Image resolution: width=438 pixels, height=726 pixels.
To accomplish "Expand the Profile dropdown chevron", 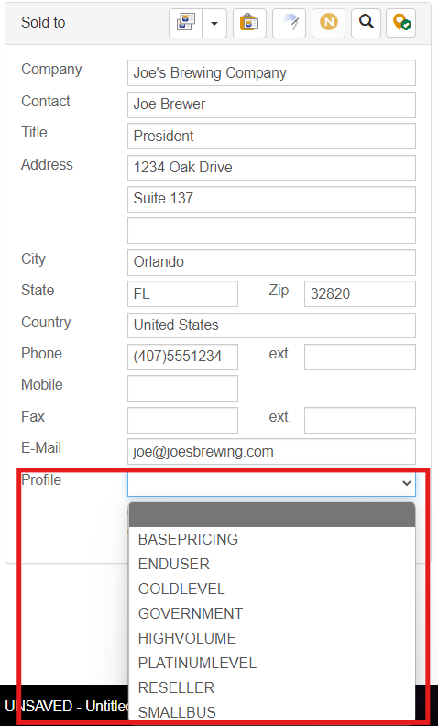I will pos(407,483).
